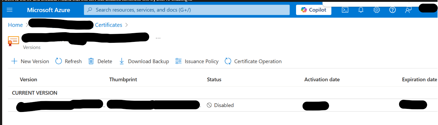This screenshot has height=125, width=438.
Task: Open Issuance Policy
Action: pyautogui.click(x=197, y=61)
